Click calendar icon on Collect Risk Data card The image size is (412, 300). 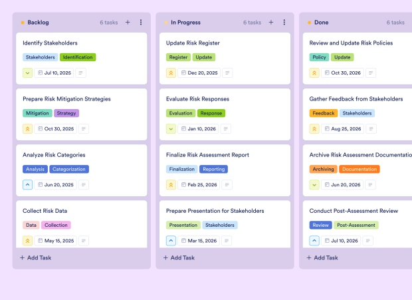[40, 241]
